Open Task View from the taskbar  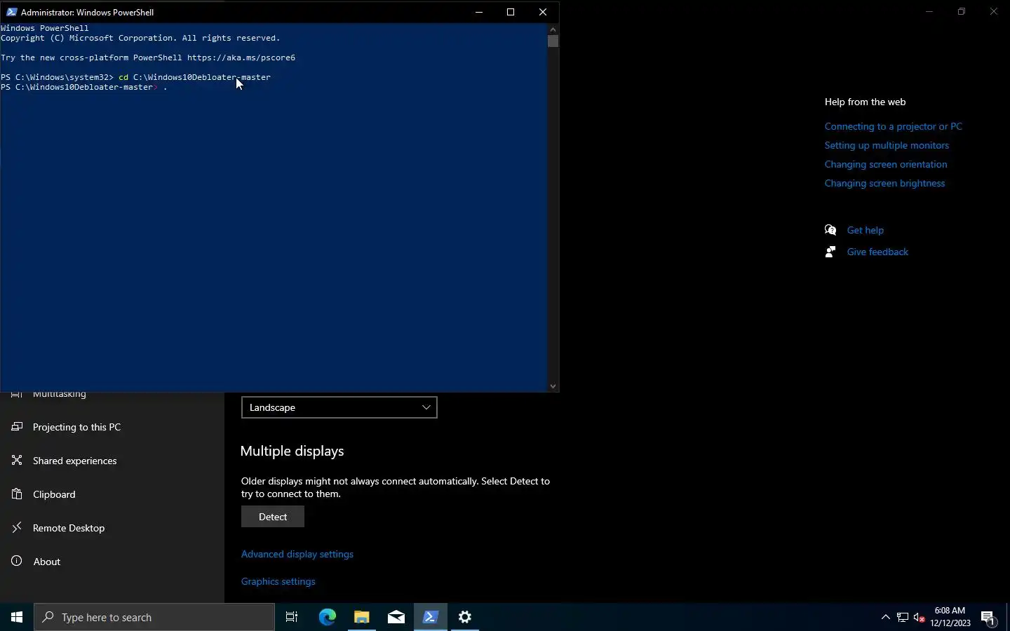(292, 617)
